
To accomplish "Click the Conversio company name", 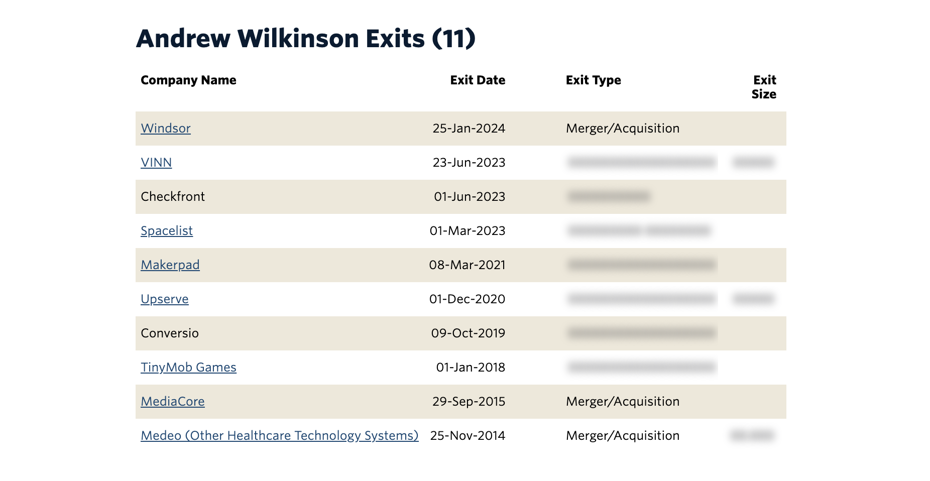I will point(170,333).
